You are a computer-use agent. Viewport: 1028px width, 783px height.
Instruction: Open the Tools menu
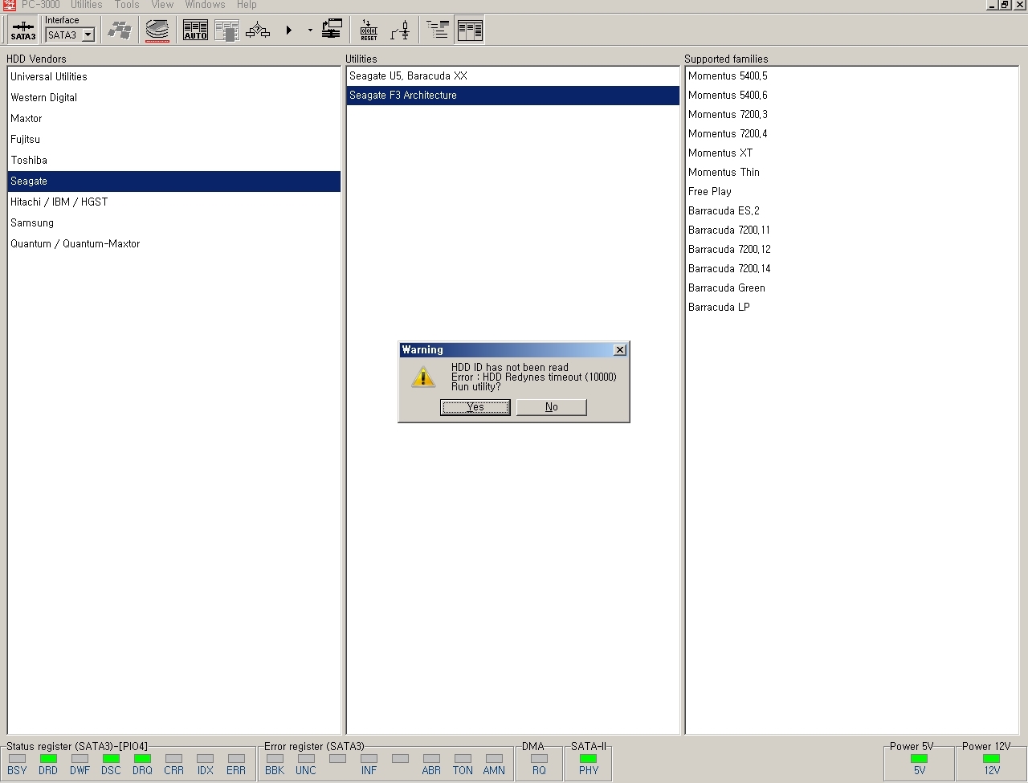coord(127,5)
